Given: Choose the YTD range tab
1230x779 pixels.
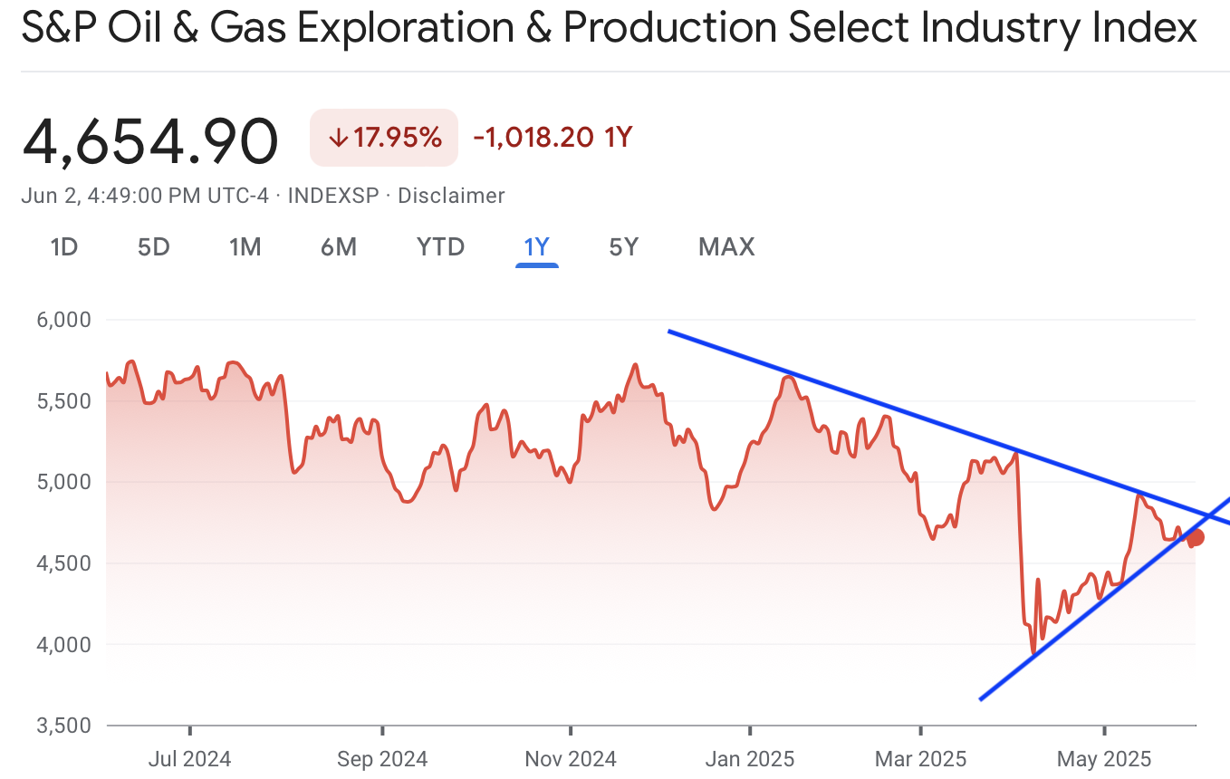Looking at the screenshot, I should point(440,246).
